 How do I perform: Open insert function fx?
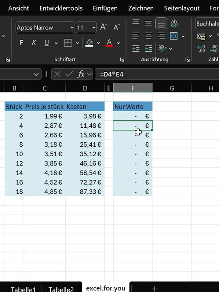(81, 74)
